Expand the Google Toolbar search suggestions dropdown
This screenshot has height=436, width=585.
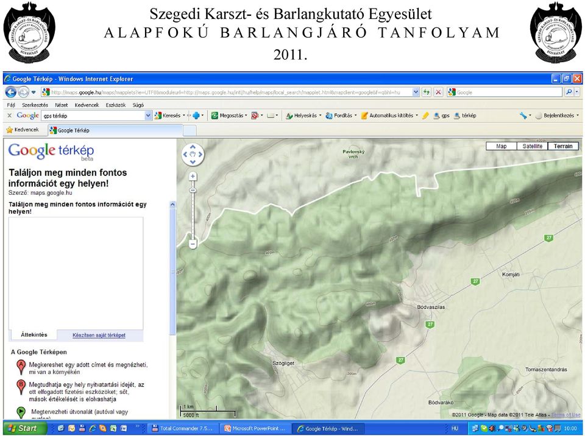(x=148, y=116)
